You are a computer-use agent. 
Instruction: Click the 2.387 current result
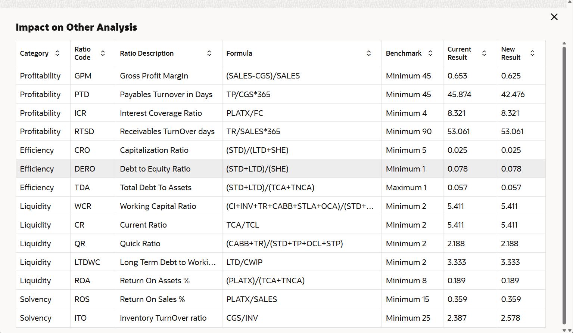(457, 318)
